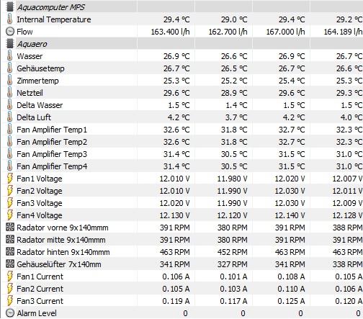This screenshot has height=319, width=363.
Task: Click the Wasser thermometer icon
Action: [x=10, y=56]
